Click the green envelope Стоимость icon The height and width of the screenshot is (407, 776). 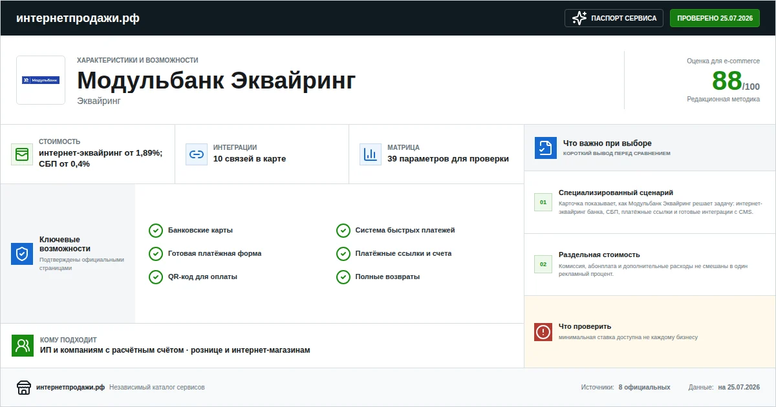click(x=22, y=154)
